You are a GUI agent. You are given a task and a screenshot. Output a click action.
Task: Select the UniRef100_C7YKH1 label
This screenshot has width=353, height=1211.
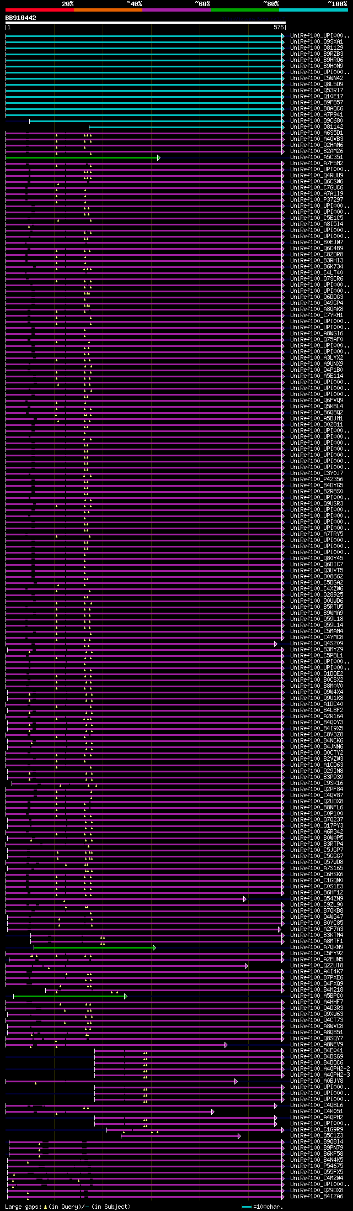pos(317,315)
